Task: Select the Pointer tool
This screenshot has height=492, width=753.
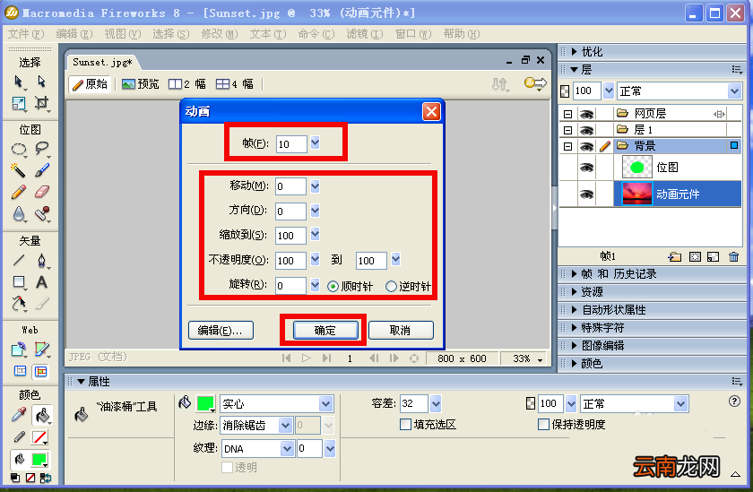Action: pyautogui.click(x=18, y=82)
